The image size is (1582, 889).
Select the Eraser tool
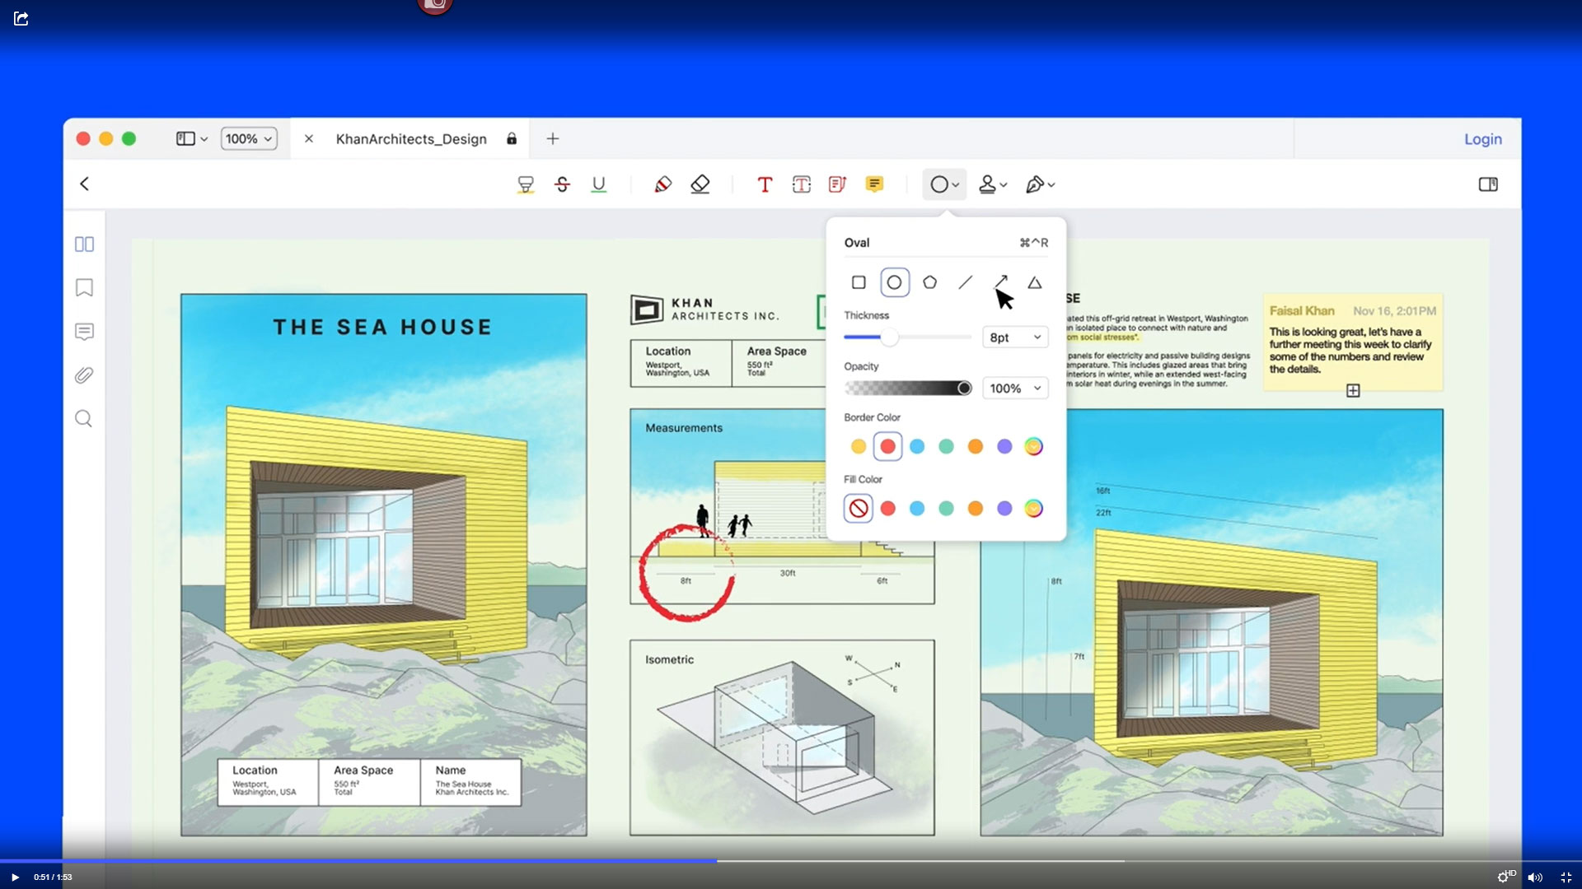[x=700, y=184]
